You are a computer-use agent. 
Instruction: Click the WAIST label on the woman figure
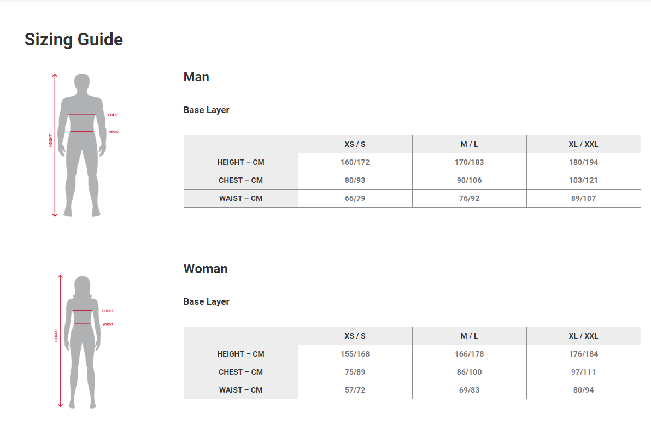pos(108,324)
